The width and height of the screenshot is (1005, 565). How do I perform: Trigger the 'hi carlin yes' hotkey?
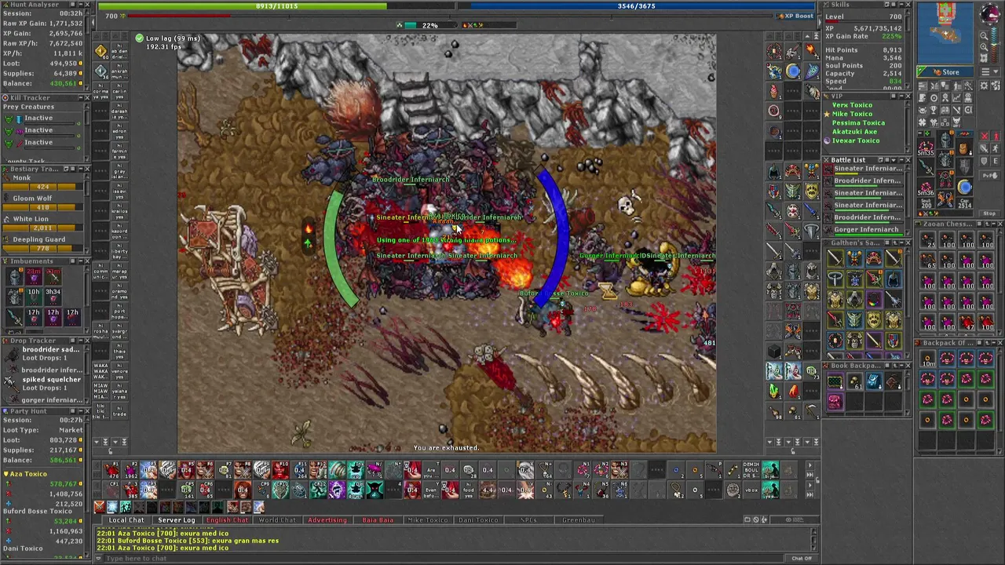pyautogui.click(x=119, y=92)
